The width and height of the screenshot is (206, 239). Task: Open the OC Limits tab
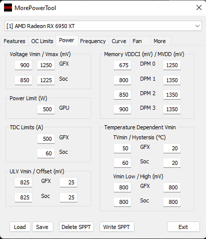click(x=42, y=41)
